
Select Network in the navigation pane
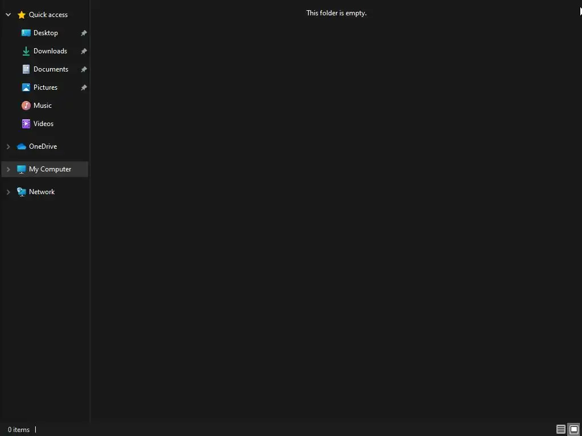(x=42, y=192)
